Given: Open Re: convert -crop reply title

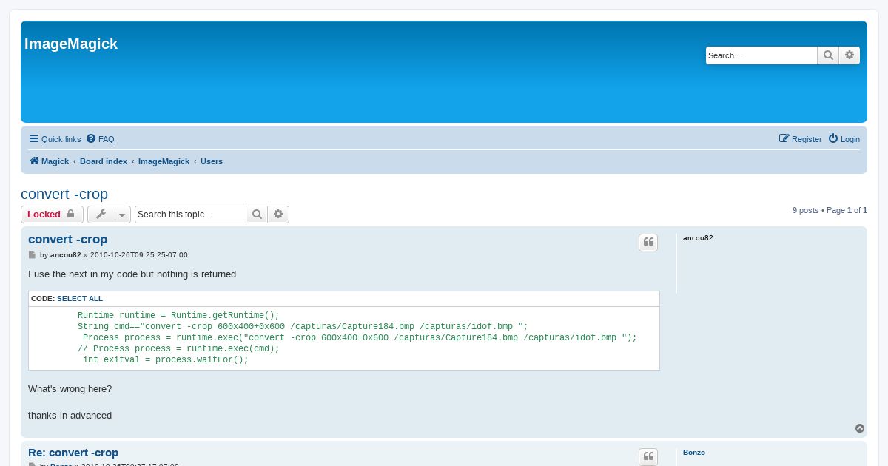Looking at the screenshot, I should coord(73,453).
